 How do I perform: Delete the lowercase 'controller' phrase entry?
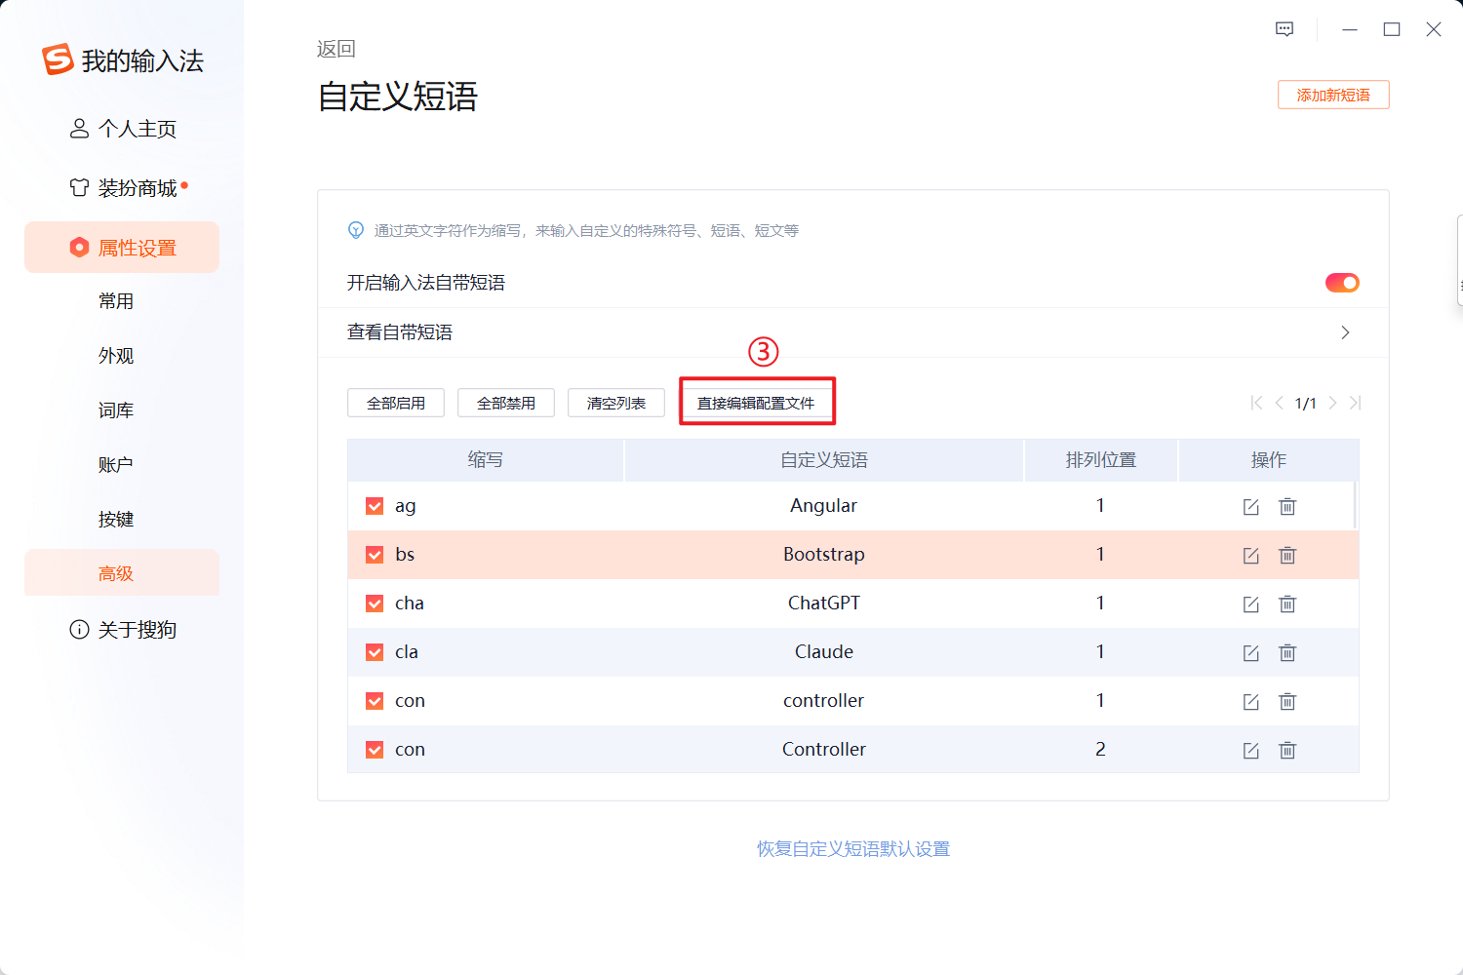pyautogui.click(x=1287, y=702)
